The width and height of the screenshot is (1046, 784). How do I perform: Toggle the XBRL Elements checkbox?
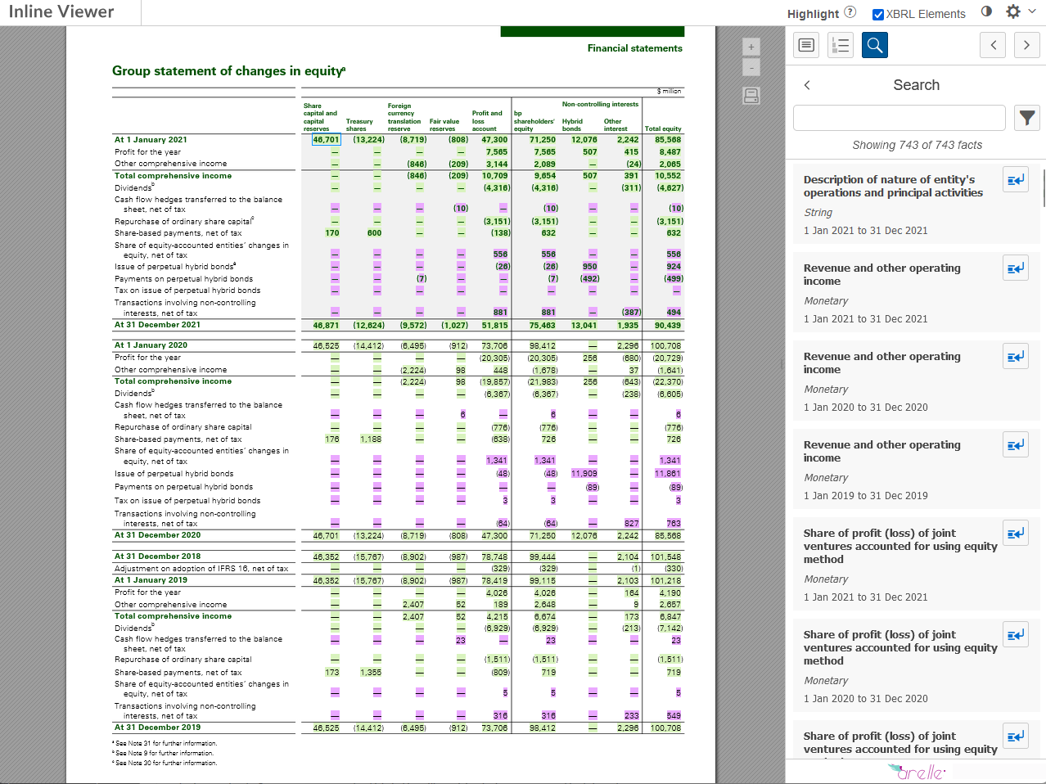pos(878,14)
